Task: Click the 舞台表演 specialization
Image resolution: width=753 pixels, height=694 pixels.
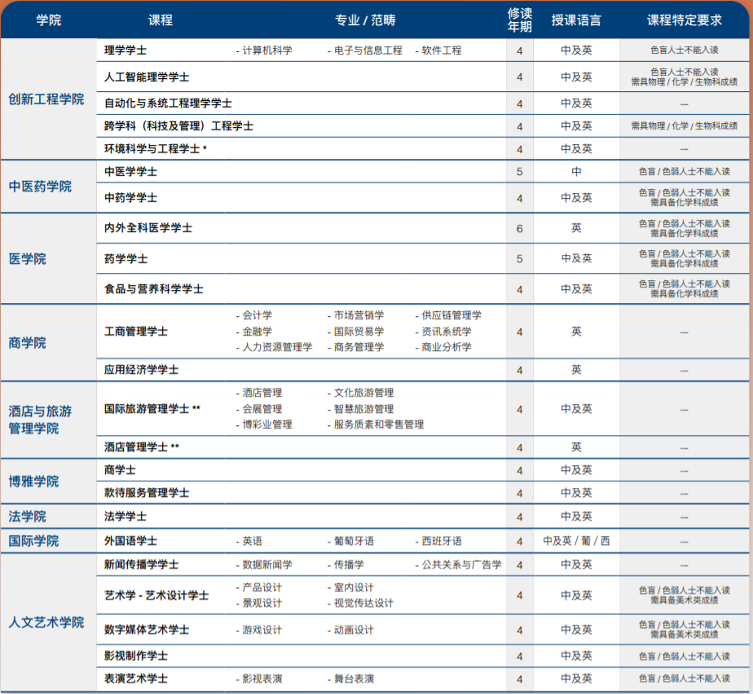Action: pos(350,679)
